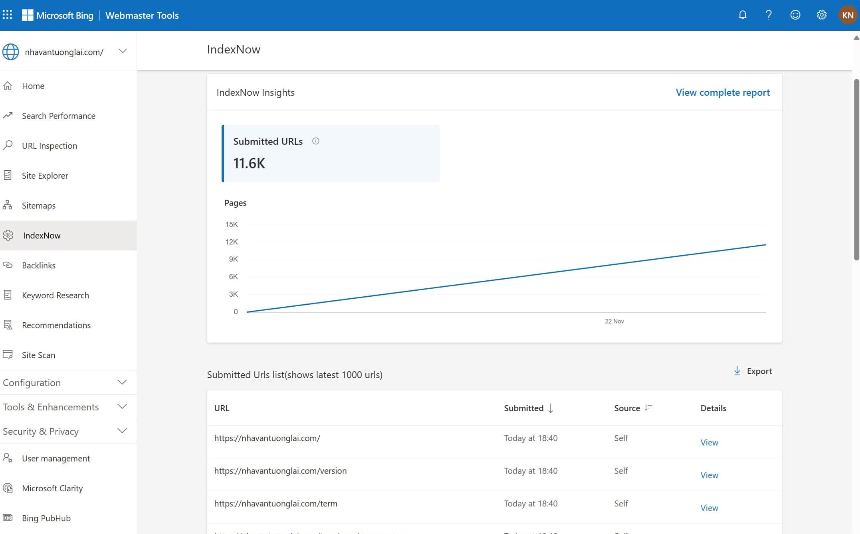Click the URL Inspection magnifier icon
Image resolution: width=860 pixels, height=534 pixels.
8,146
